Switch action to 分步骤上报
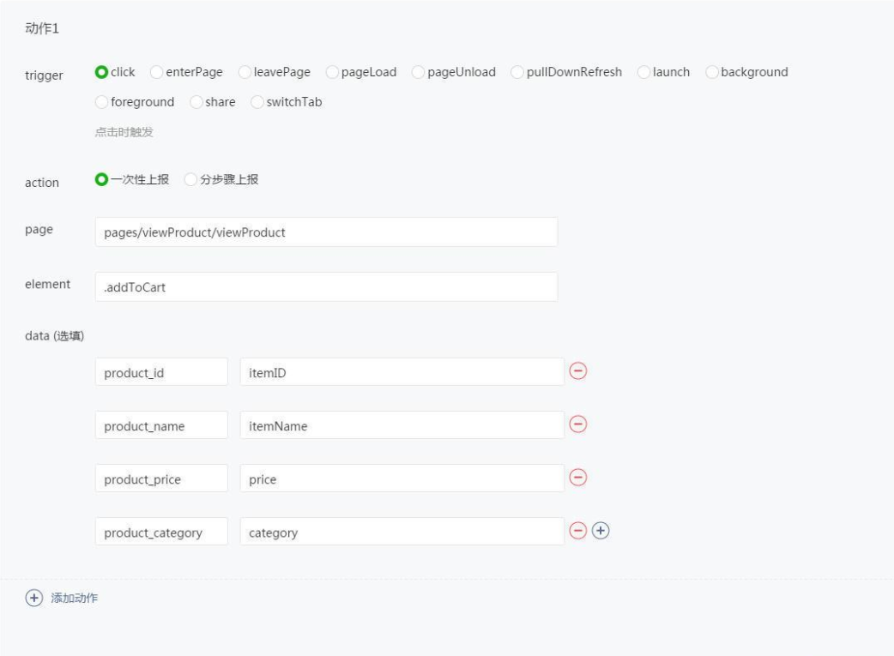 (x=190, y=179)
